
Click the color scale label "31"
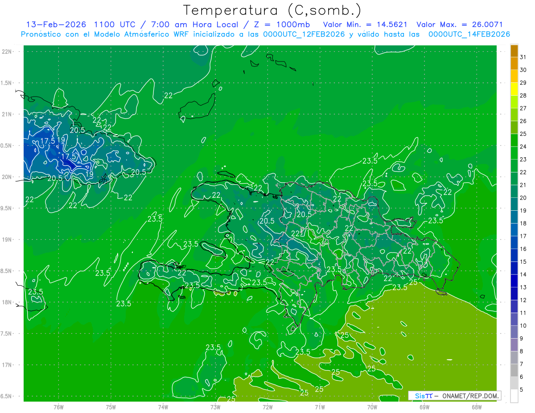(523, 57)
